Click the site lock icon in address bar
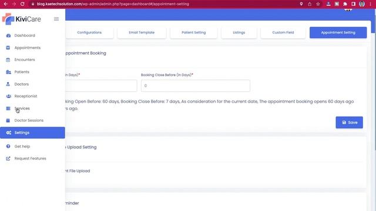Screen dimensions: 376x211 (33, 4)
